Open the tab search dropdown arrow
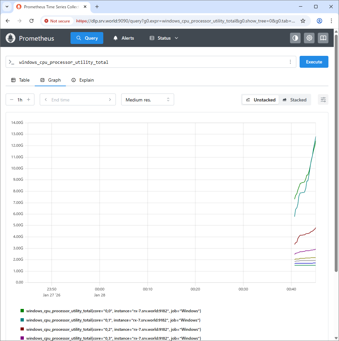This screenshot has height=341, width=339. [x=7, y=7]
